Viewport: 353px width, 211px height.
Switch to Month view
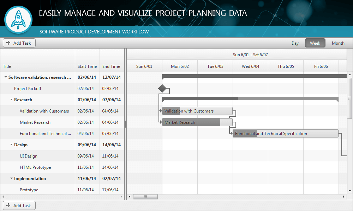click(338, 43)
